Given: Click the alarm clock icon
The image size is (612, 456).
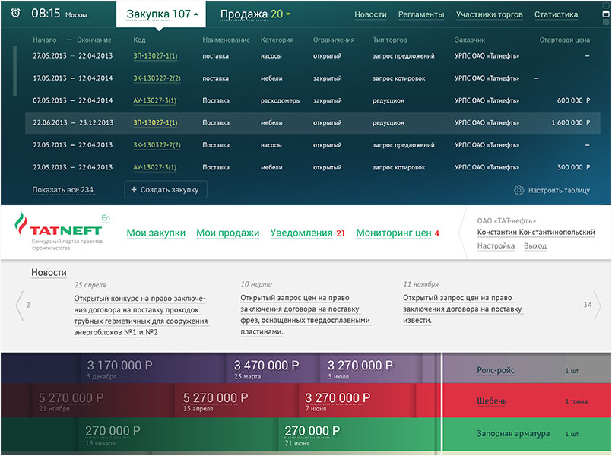Looking at the screenshot, I should tap(16, 14).
